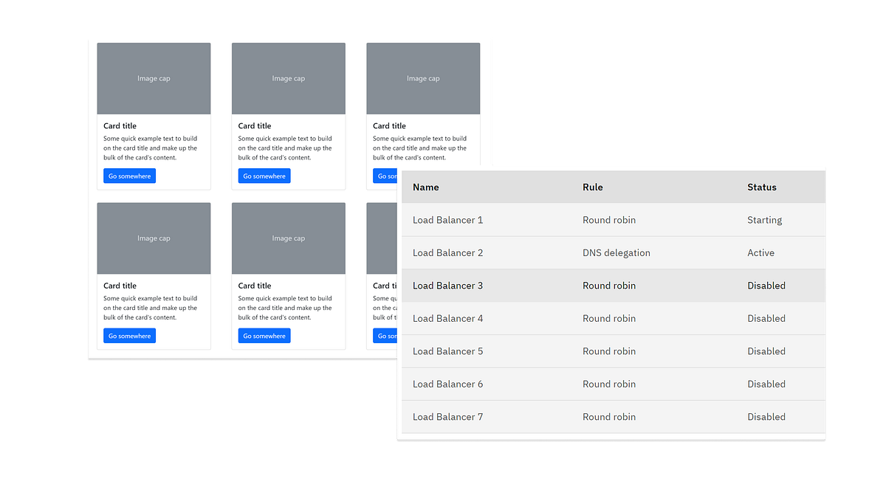The height and width of the screenshot is (493, 886).
Task: Click "Go somewhere" on the third top card
Action: 386,176
